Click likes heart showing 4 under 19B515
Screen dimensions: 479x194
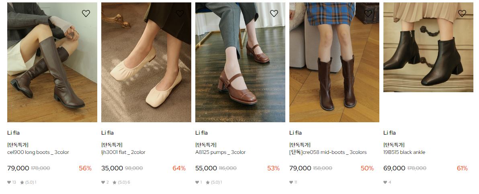385,182
